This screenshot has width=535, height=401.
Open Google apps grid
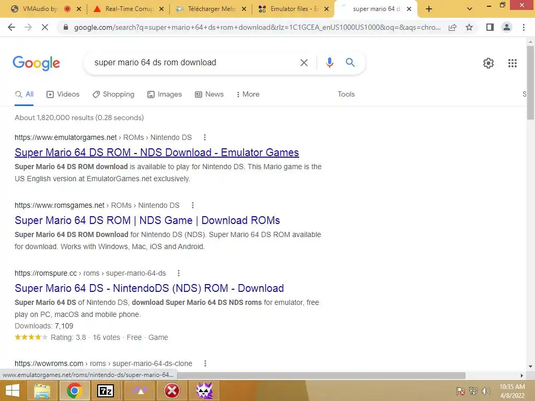pos(512,63)
